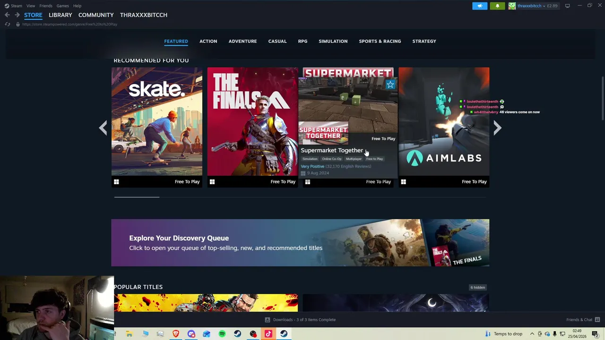Open the Aimlabs game card
This screenshot has width=605, height=340.
click(444, 127)
